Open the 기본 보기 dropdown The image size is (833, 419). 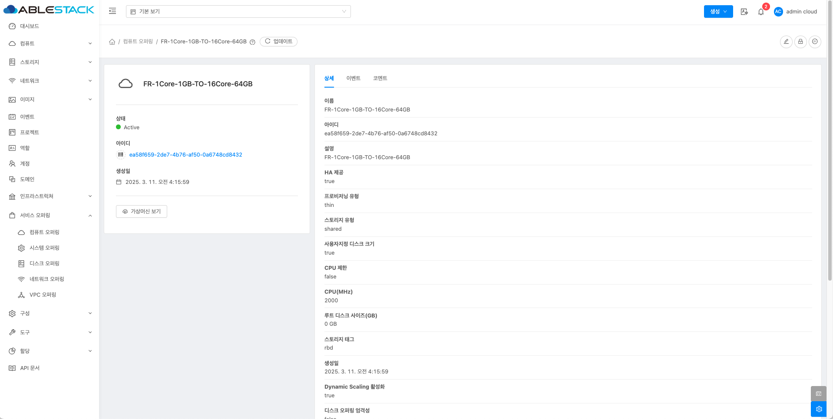pos(238,12)
